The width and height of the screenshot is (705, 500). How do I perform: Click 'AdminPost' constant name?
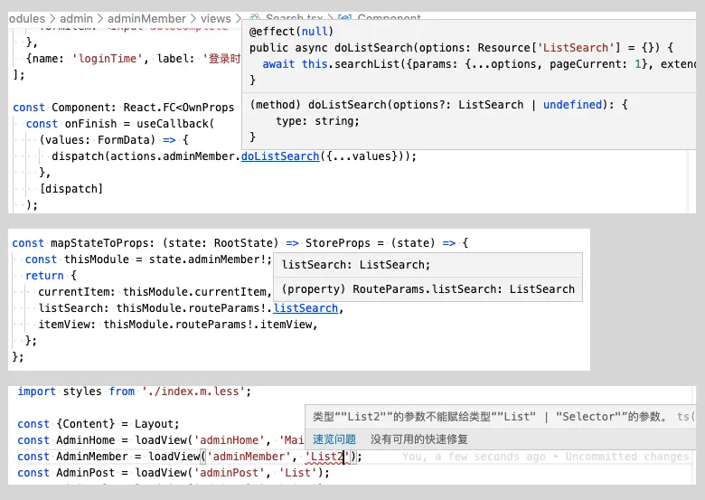[x=86, y=473]
